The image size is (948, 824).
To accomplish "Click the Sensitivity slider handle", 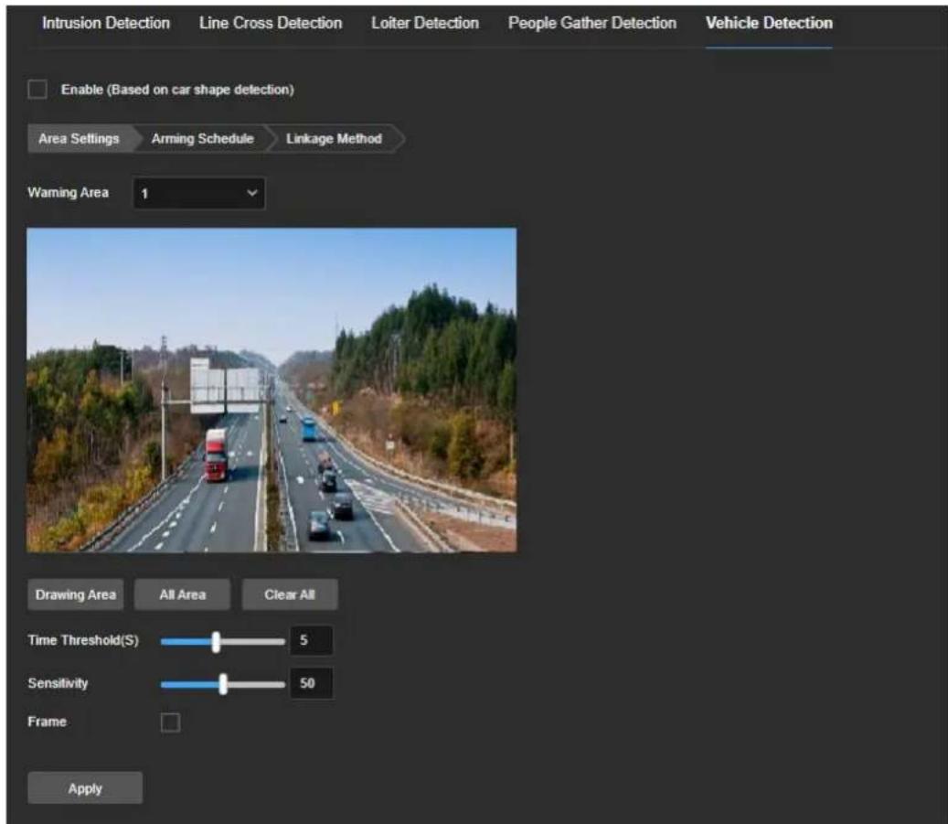I will click(223, 684).
